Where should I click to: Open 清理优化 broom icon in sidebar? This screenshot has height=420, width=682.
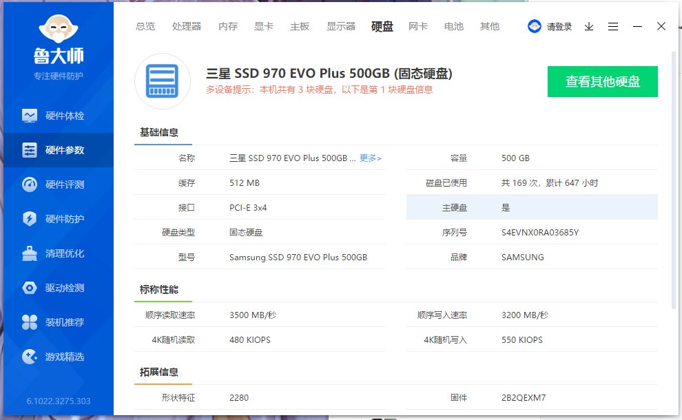pos(30,253)
